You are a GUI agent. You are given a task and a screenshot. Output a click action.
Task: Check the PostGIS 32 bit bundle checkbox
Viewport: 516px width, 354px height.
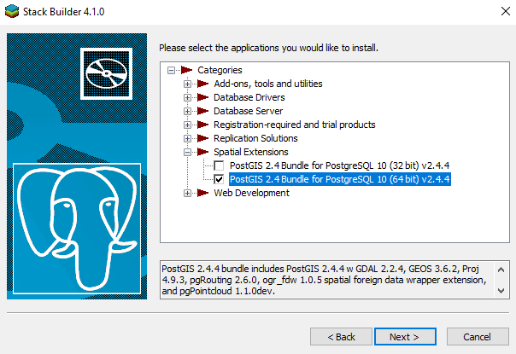point(220,165)
